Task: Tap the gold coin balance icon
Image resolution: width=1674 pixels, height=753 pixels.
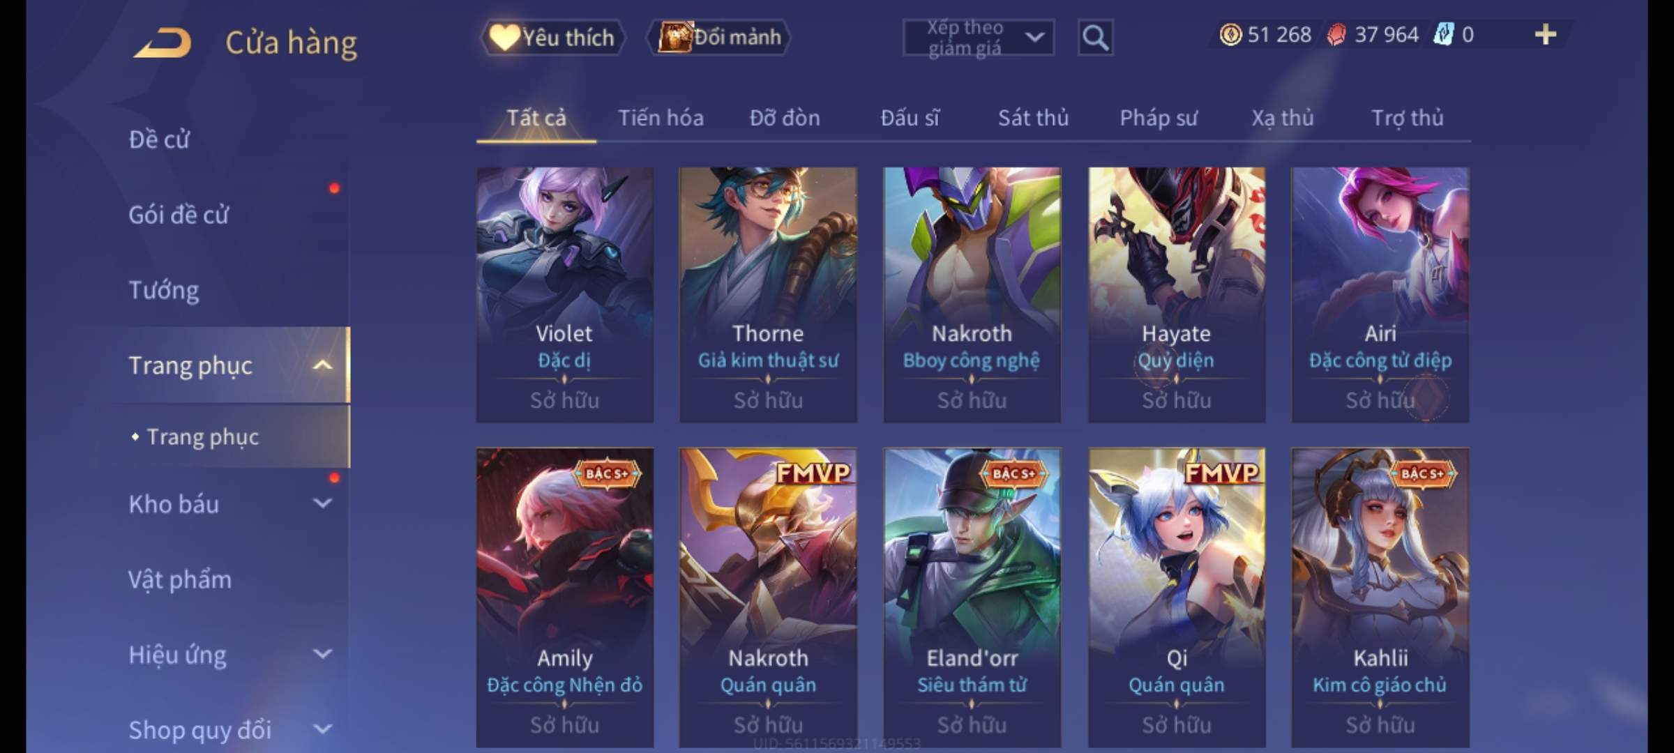Action: (1230, 34)
